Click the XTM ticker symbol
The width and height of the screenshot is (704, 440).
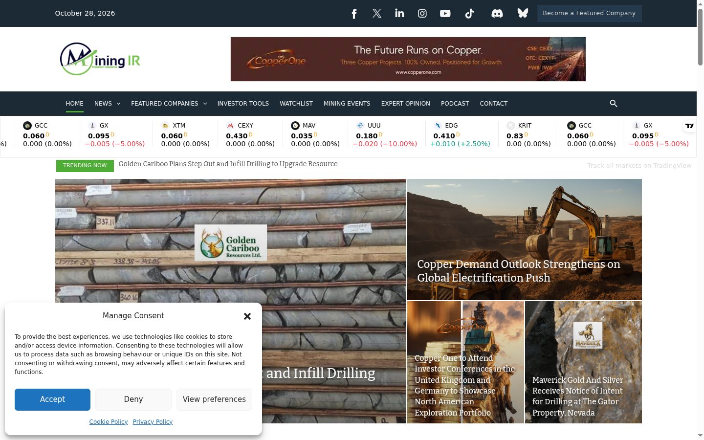(x=179, y=126)
